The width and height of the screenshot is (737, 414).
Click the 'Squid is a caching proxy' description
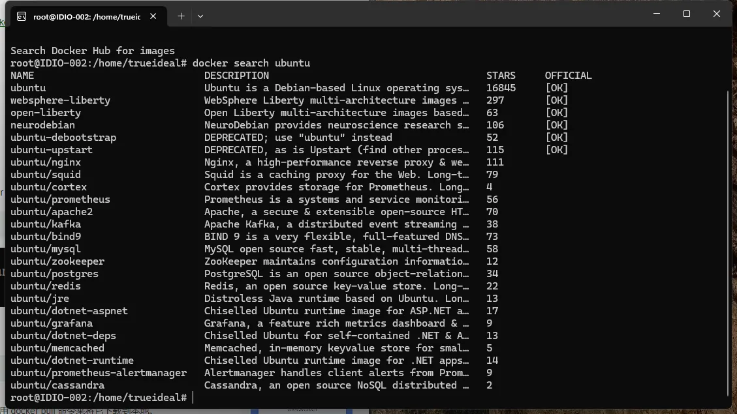(337, 175)
